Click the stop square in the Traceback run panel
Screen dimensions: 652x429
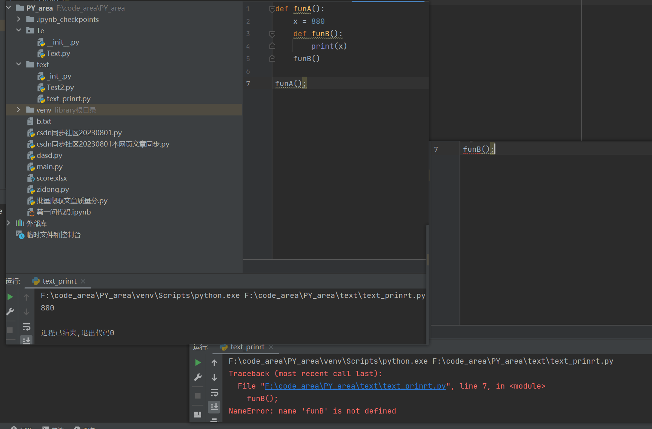[x=198, y=395]
